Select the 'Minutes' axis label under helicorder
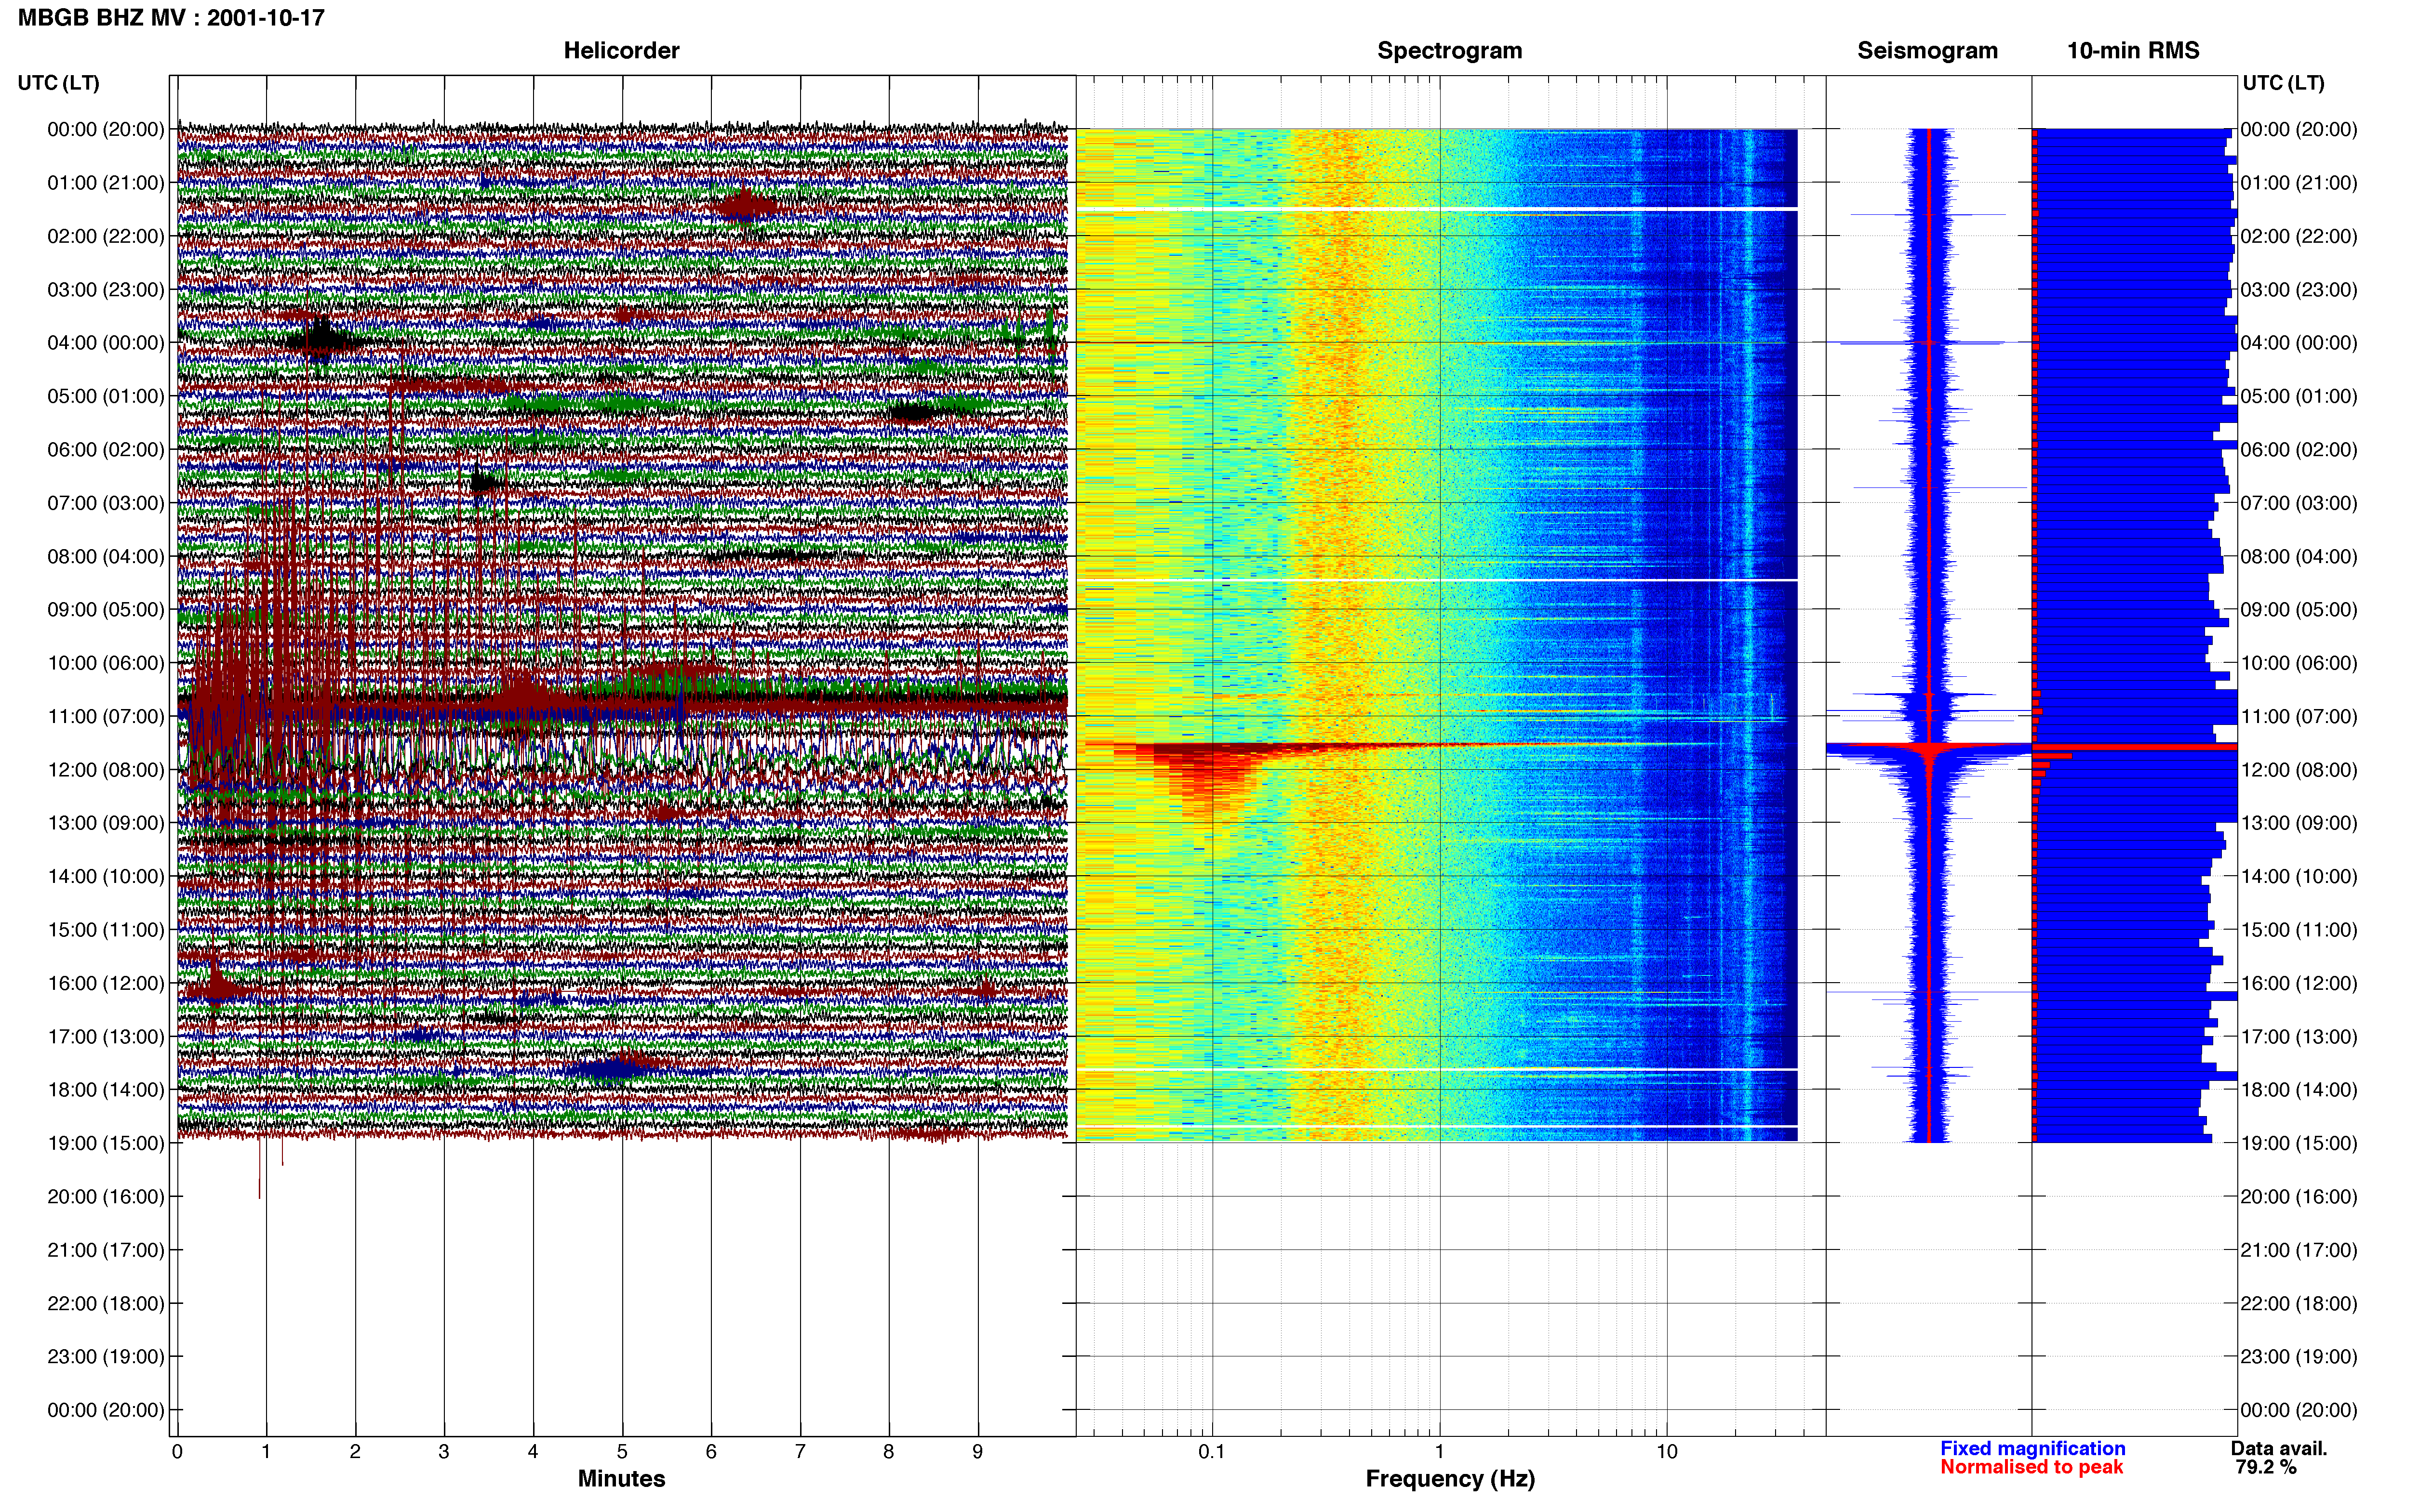Screen dimensions: 2419x1512 tap(621, 1478)
